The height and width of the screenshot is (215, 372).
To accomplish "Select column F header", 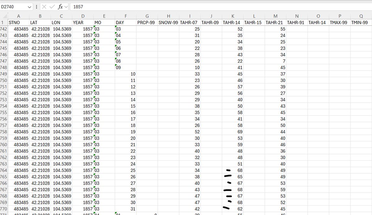I will click(x=126, y=16).
